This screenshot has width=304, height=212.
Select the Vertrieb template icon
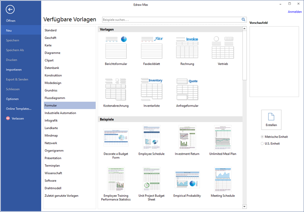pos(223,47)
